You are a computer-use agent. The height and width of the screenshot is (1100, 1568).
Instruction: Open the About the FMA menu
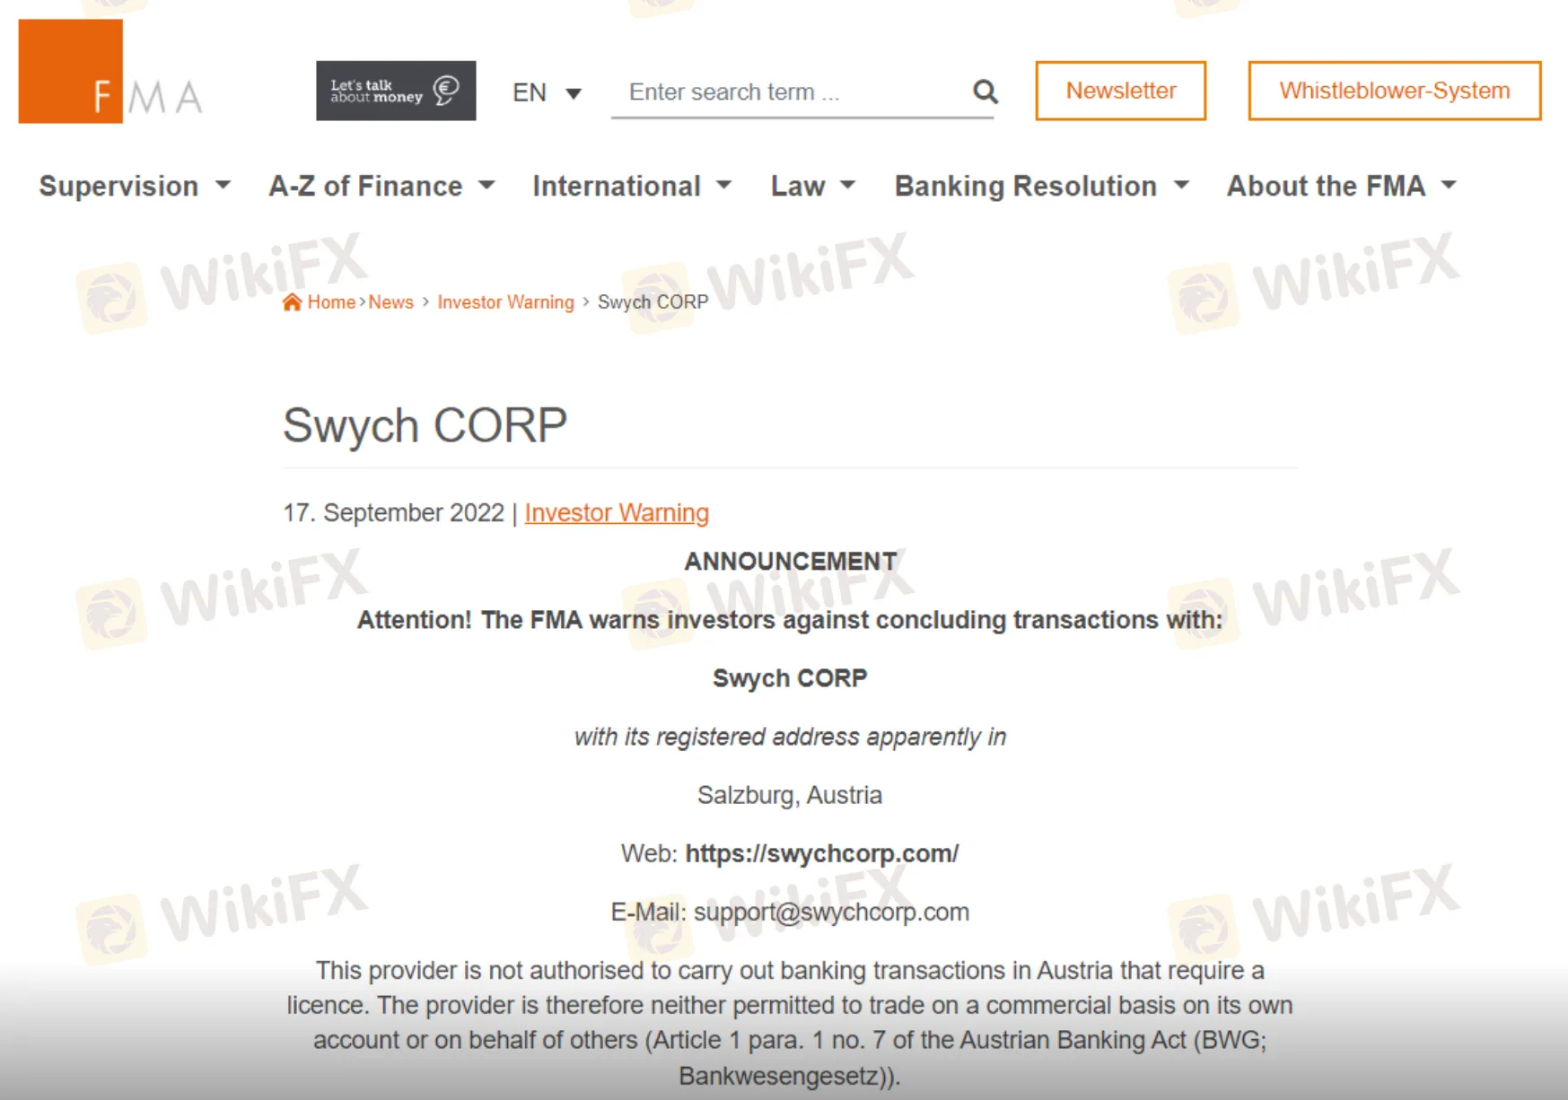[1326, 186]
